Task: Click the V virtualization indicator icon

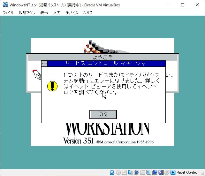Action: (161, 172)
